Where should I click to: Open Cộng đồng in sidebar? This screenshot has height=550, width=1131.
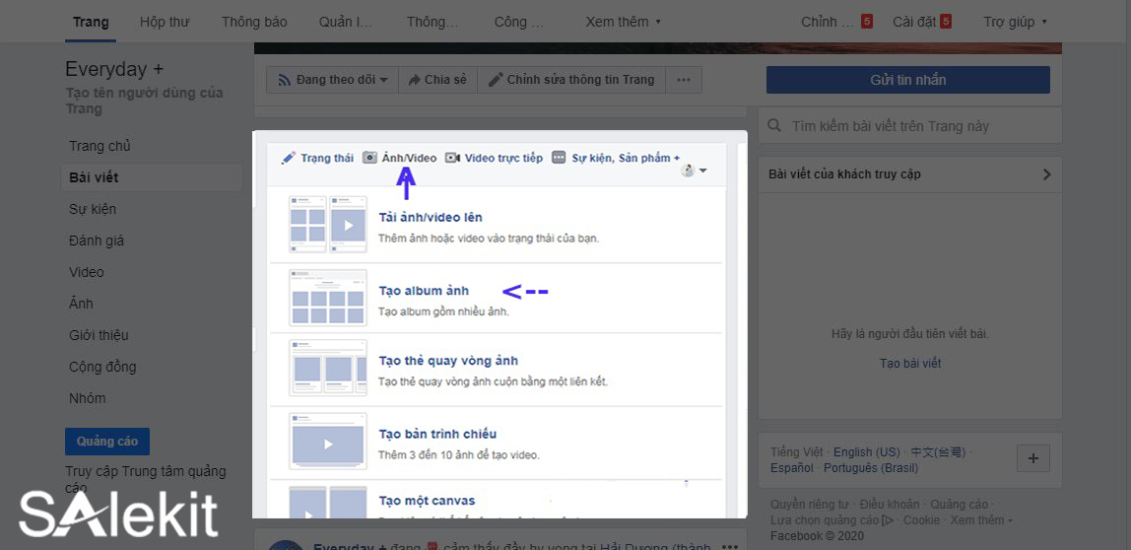point(102,367)
